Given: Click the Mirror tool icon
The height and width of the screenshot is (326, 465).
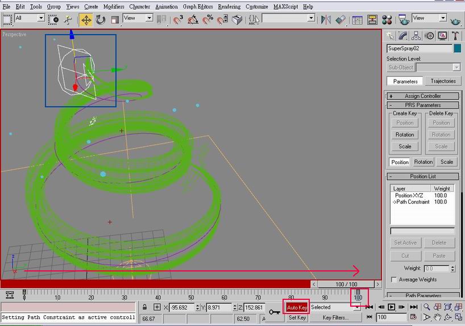Looking at the screenshot, I should click(x=326, y=20).
